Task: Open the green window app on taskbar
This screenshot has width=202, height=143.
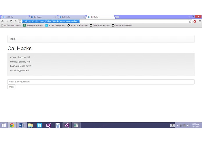Action: tap(76, 125)
